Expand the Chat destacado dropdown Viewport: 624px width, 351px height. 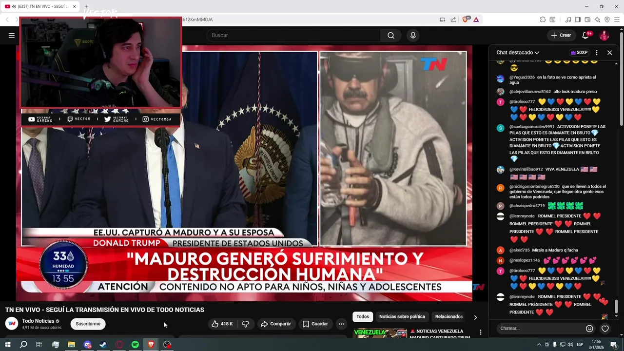click(x=518, y=53)
